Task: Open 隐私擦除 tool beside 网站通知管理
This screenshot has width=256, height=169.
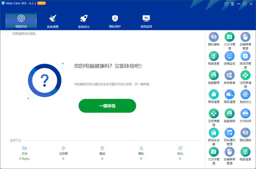Action: (x=245, y=135)
